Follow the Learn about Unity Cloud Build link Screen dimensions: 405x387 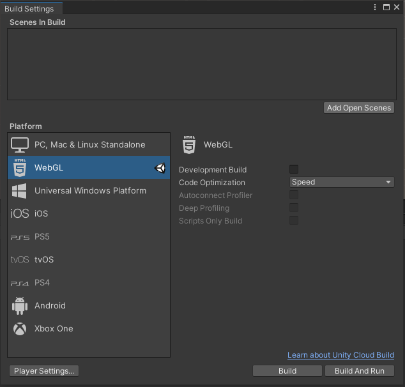click(x=340, y=355)
